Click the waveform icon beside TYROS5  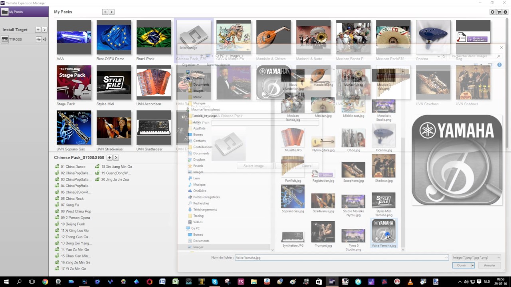[x=39, y=39]
